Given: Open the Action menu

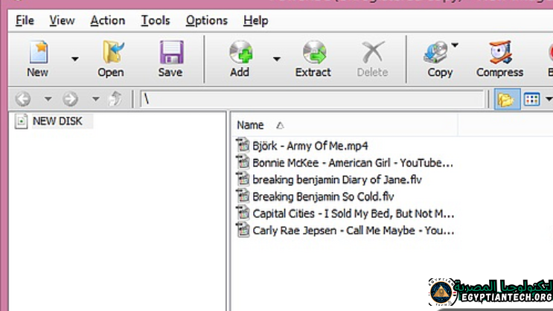Looking at the screenshot, I should click(107, 20).
